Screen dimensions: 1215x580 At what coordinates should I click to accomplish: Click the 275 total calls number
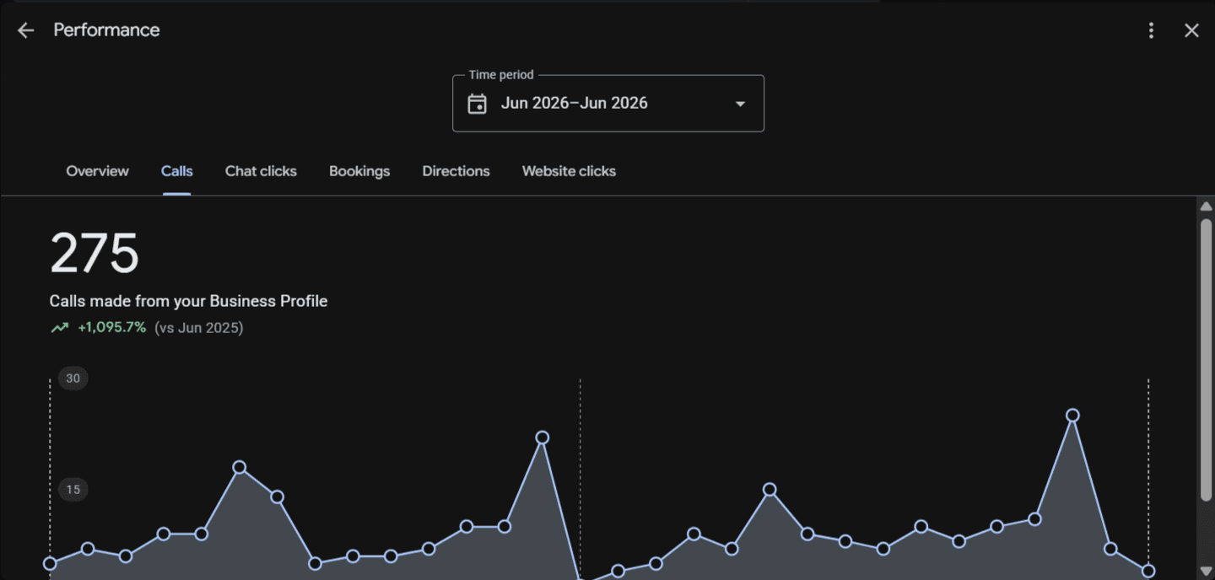94,254
